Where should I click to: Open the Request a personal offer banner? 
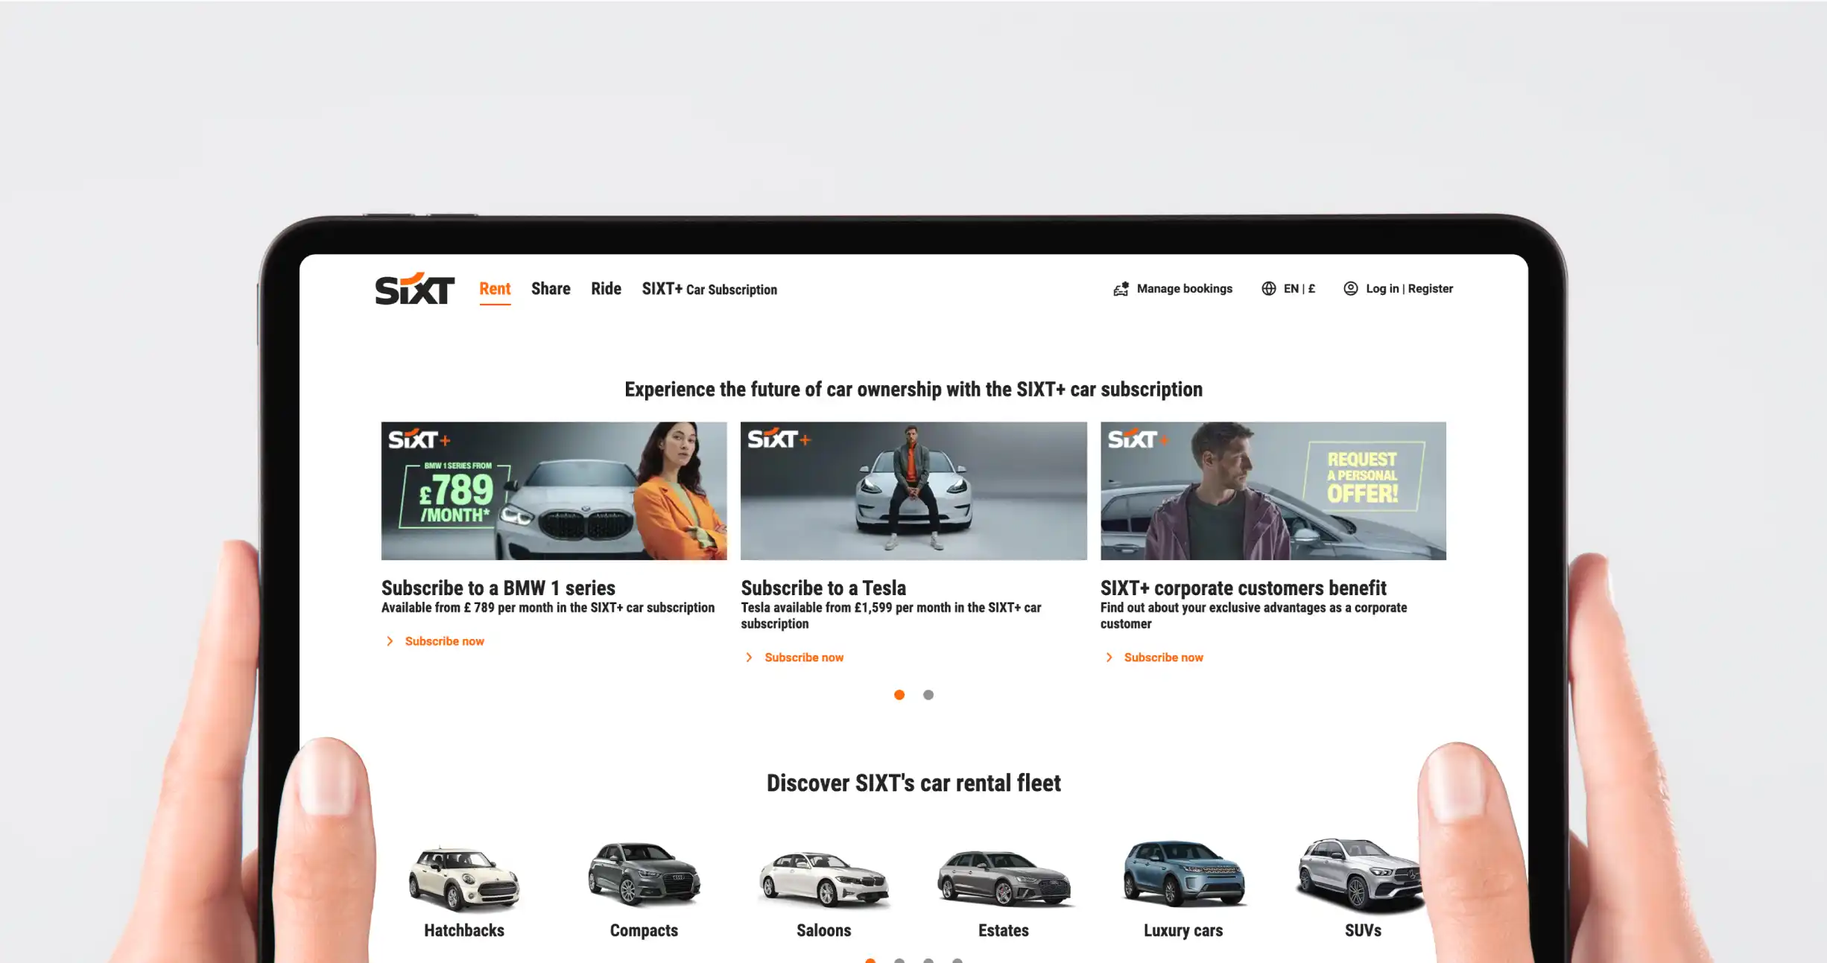1273,491
